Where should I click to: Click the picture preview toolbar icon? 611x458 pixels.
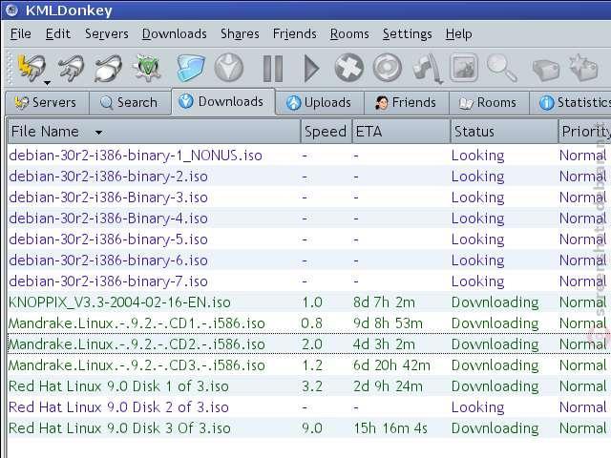pyautogui.click(x=464, y=68)
